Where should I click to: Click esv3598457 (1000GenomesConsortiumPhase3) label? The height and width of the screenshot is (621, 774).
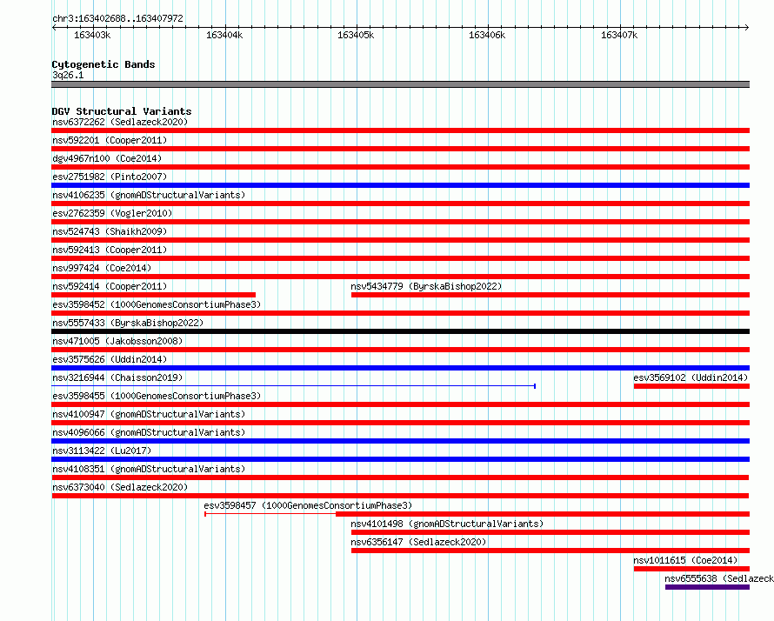point(308,505)
